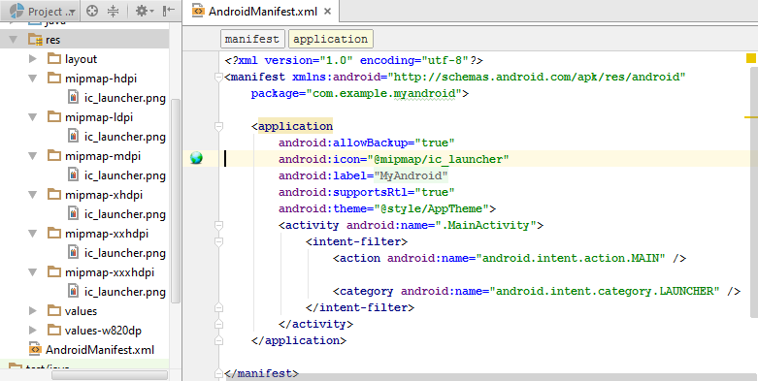Fold the activity tag in gutter
Viewport: 758px width, 381px height.
click(218, 226)
